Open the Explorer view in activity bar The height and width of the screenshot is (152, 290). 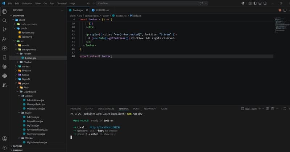(x=4, y=11)
